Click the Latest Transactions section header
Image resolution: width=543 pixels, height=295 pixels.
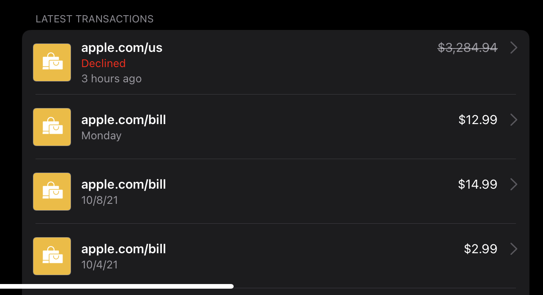tap(95, 19)
